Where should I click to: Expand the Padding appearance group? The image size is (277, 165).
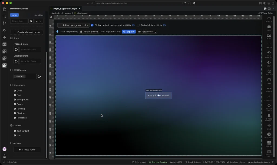point(15,109)
